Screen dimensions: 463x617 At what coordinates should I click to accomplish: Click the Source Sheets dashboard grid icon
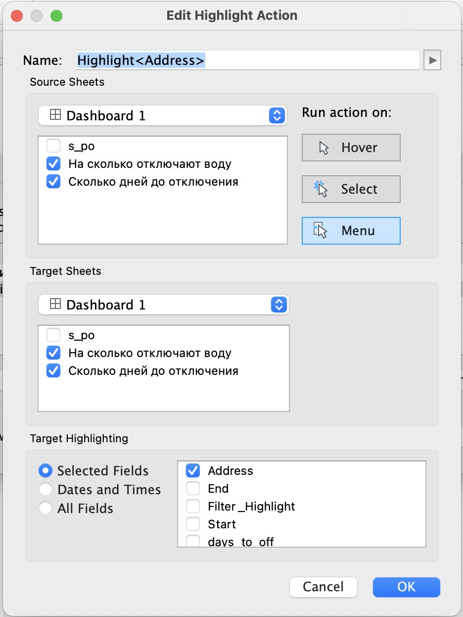point(56,115)
